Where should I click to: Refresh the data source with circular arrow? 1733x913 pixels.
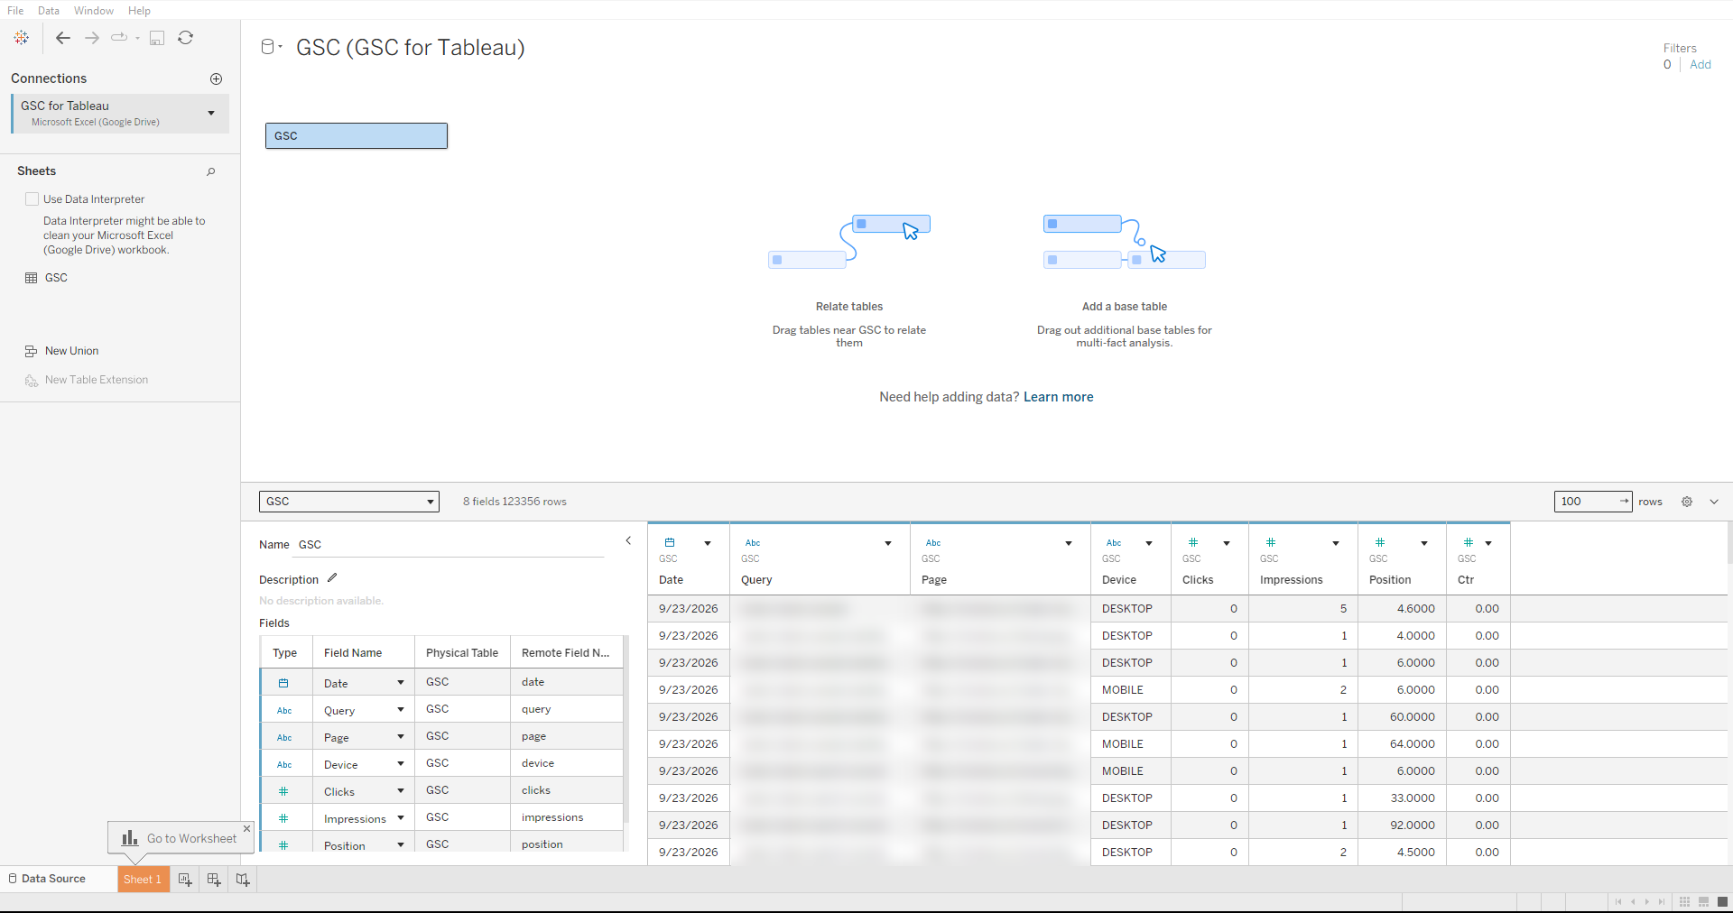coord(186,38)
